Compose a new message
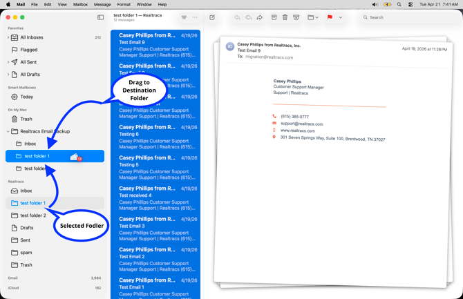 pyautogui.click(x=212, y=17)
